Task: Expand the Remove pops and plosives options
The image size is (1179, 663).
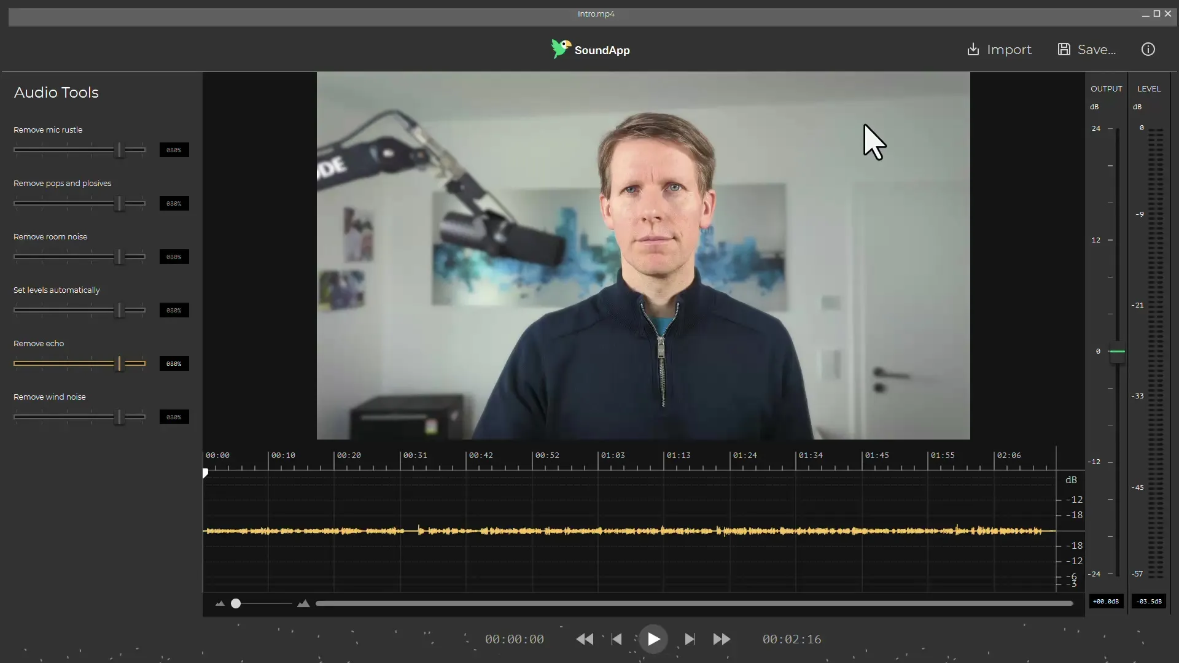Action: (x=61, y=183)
